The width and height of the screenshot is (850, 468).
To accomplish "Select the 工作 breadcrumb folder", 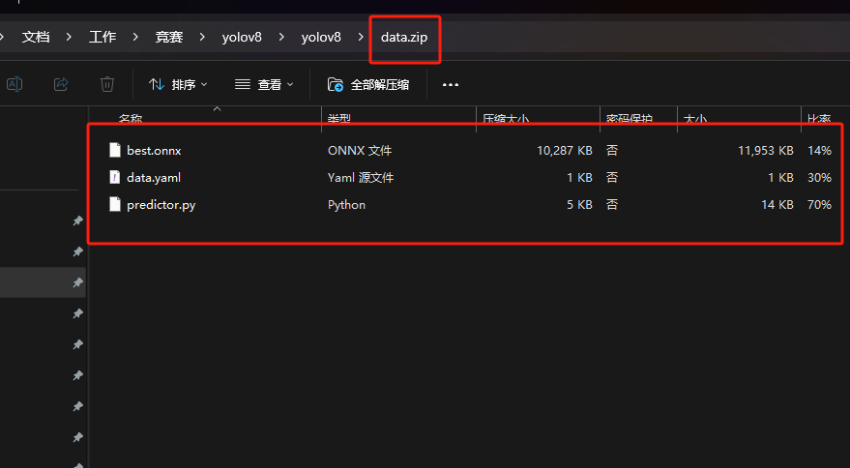I will (103, 38).
